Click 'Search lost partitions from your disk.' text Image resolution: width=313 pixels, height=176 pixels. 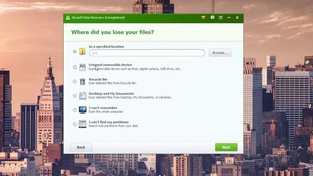(113, 126)
